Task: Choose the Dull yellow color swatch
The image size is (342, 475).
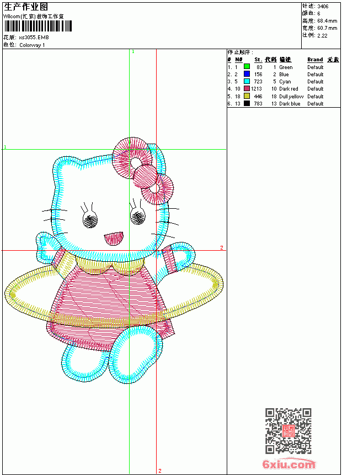Action: click(247, 96)
